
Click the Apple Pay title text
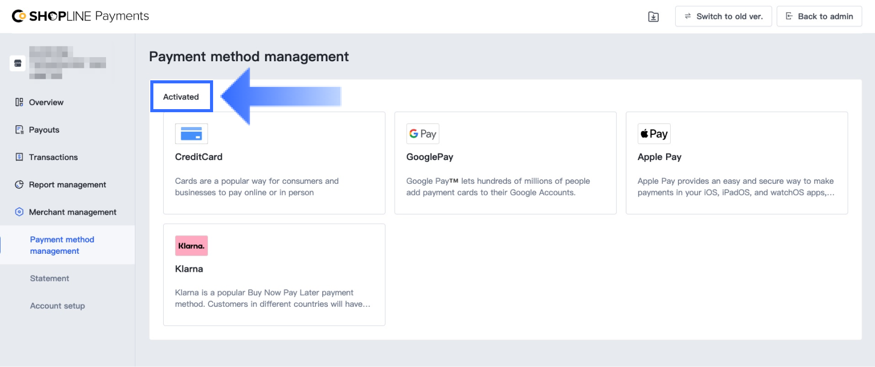[659, 157]
